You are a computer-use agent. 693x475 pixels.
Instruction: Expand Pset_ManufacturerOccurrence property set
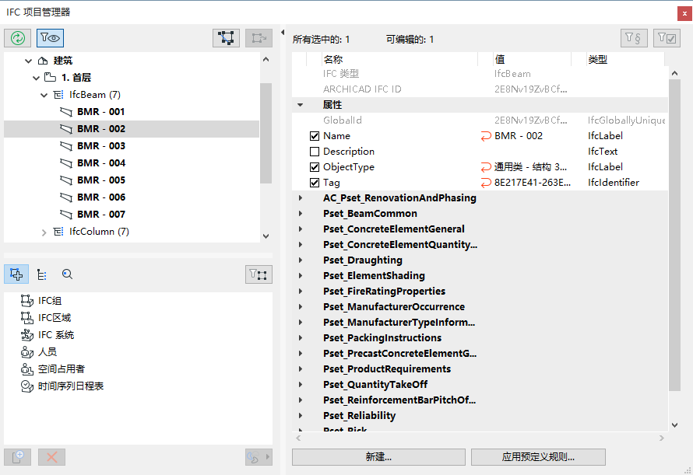(301, 306)
